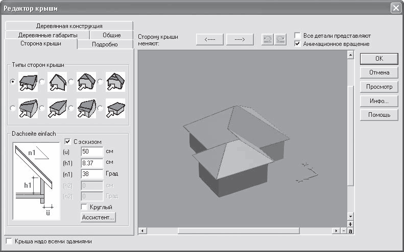404x252 pixels.
Task: Switch to 'Общие' tab
Action: (111, 35)
